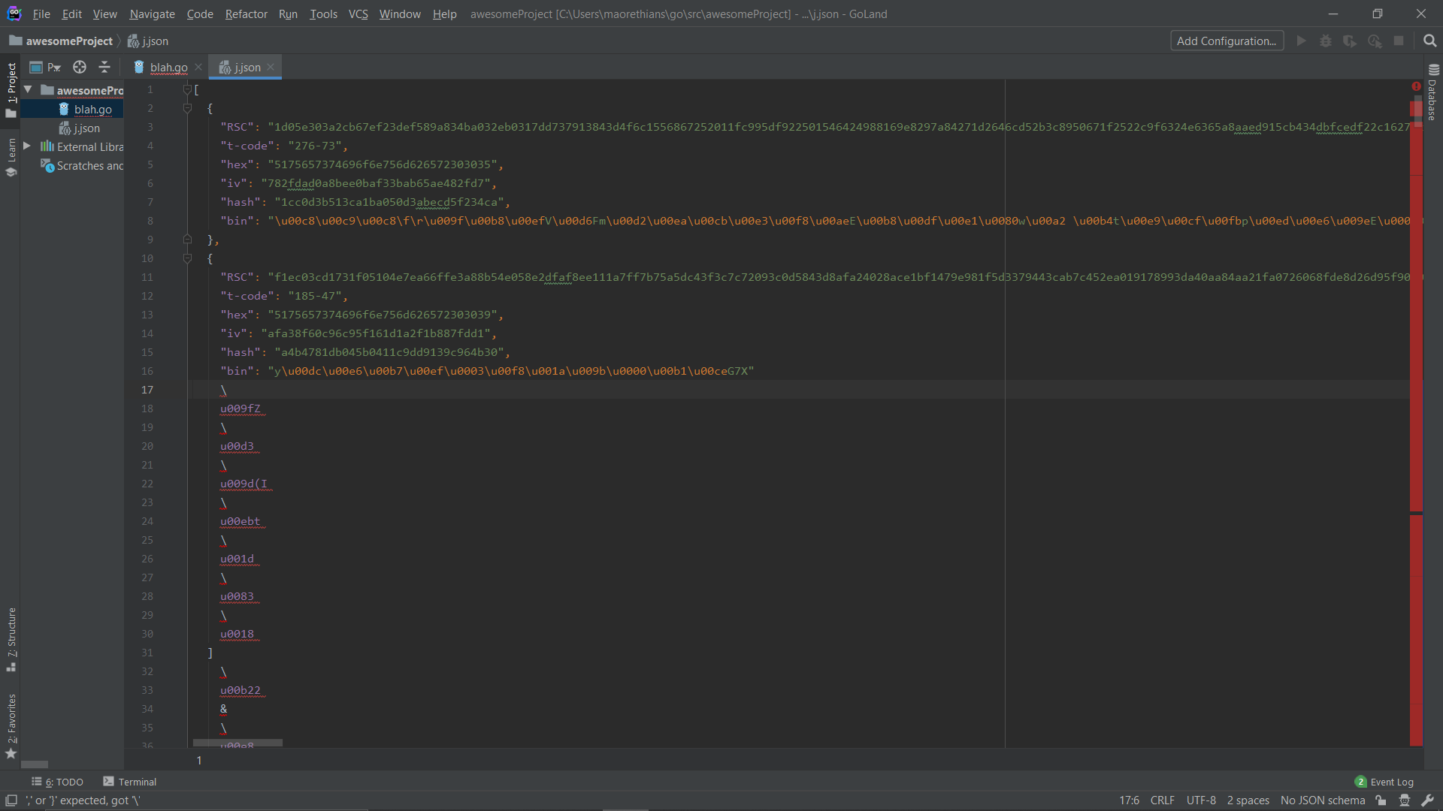1443x811 pixels.
Task: Fold the object starting at line 10
Action: pyautogui.click(x=187, y=258)
